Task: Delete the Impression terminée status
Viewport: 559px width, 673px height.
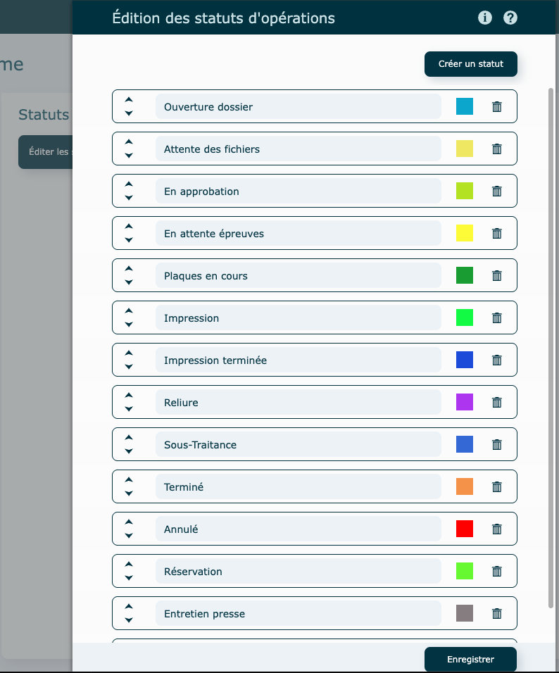Action: click(497, 360)
